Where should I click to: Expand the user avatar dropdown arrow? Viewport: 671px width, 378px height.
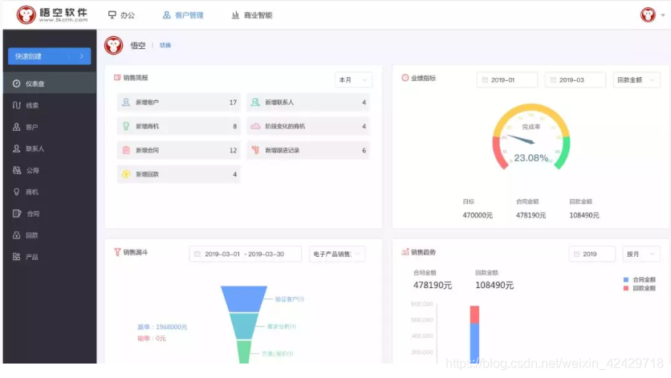pyautogui.click(x=663, y=15)
